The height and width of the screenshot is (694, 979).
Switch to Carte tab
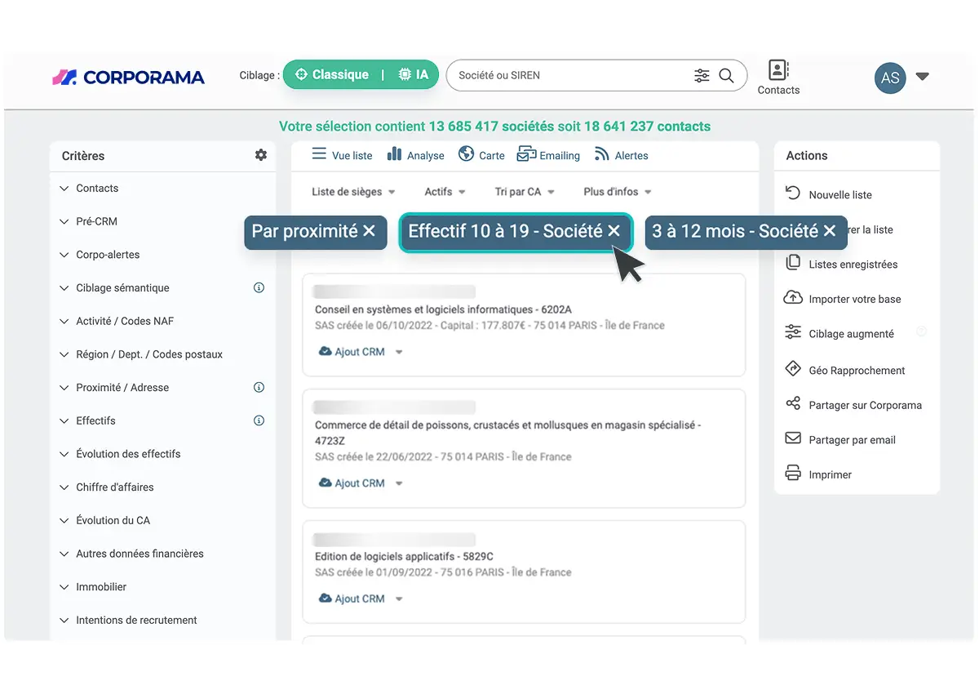481,155
